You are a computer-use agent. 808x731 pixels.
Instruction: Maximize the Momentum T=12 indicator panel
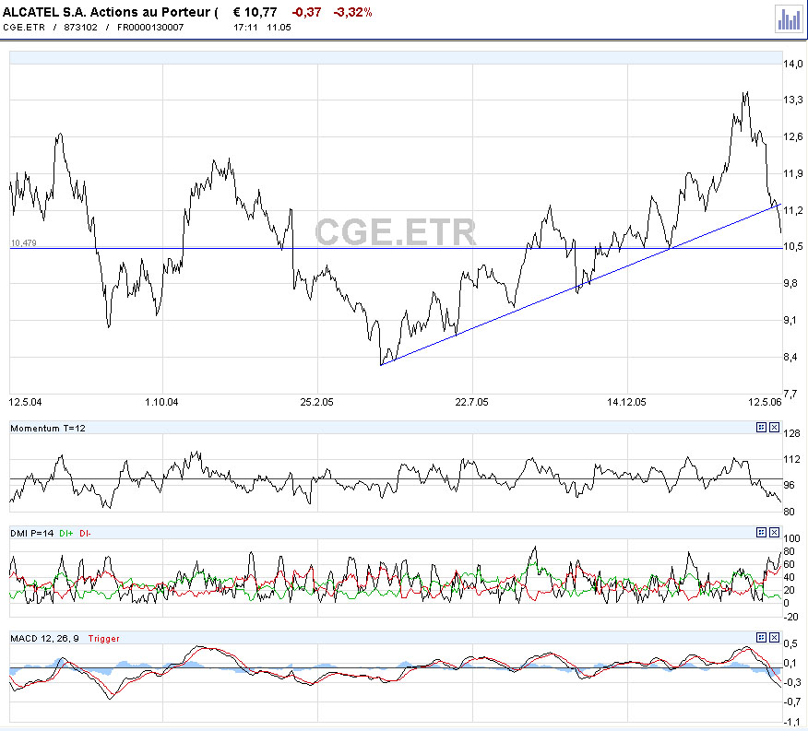pyautogui.click(x=761, y=427)
